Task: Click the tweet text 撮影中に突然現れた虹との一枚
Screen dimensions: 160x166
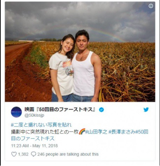Action: point(45,132)
